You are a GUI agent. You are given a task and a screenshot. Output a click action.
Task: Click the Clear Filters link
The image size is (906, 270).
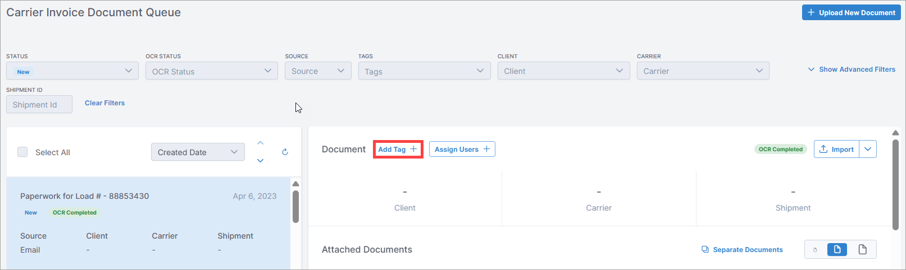tap(105, 103)
